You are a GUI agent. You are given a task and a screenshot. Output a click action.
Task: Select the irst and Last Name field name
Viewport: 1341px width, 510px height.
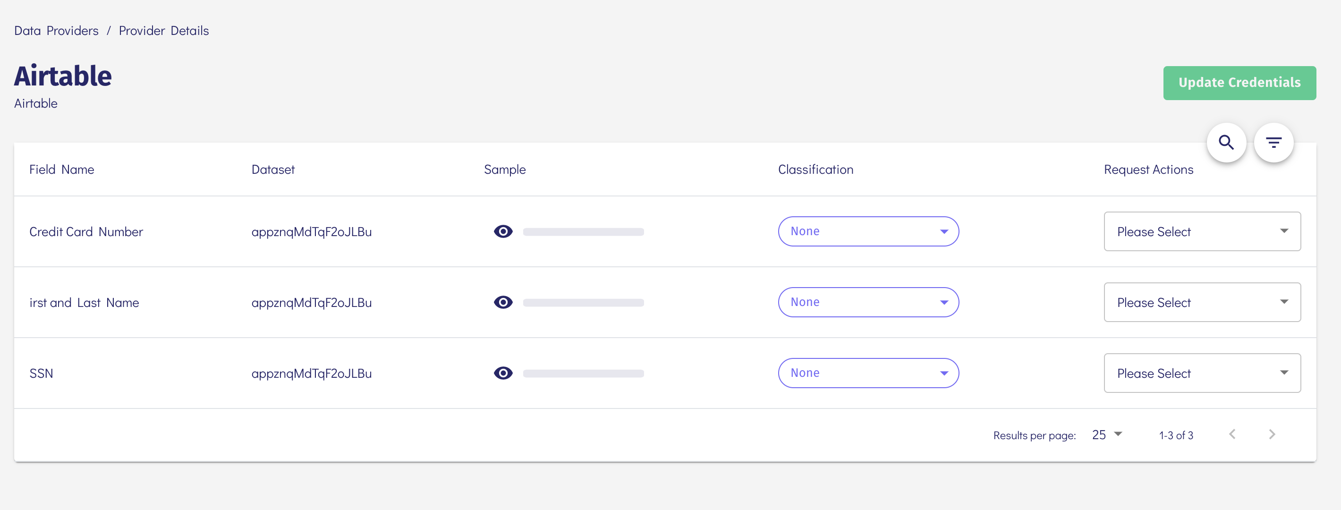click(84, 302)
